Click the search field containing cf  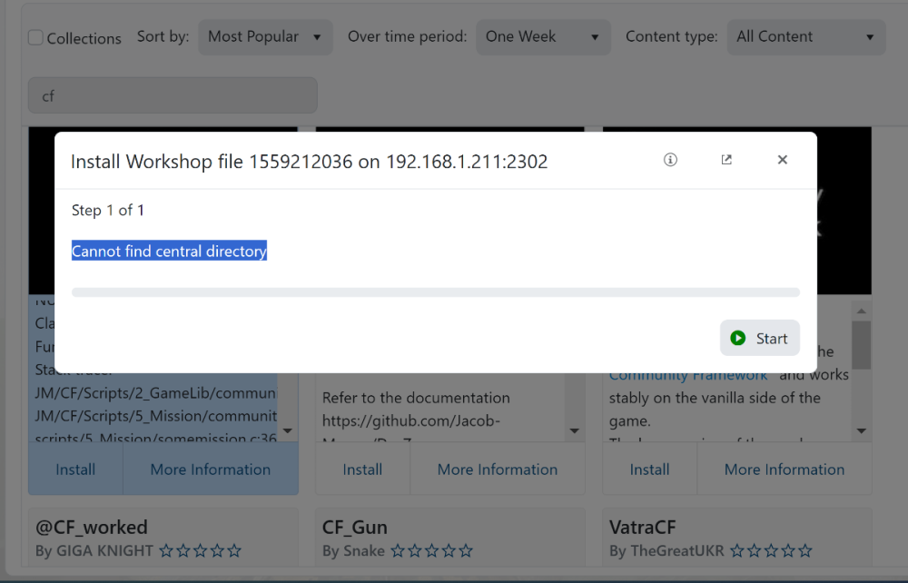[173, 95]
